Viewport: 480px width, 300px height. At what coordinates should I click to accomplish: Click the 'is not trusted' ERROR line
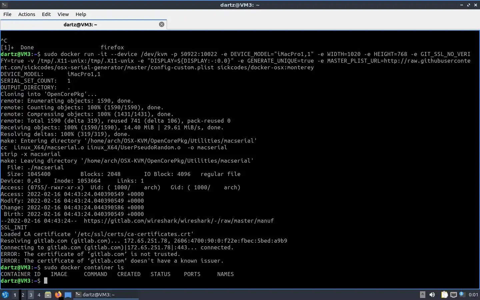click(90, 254)
